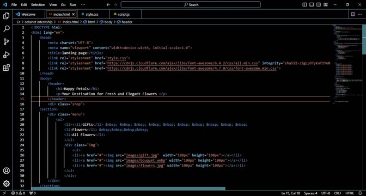Click the Spaces: 4 indentation status item
This screenshot has height=196, width=366.
coord(310,193)
